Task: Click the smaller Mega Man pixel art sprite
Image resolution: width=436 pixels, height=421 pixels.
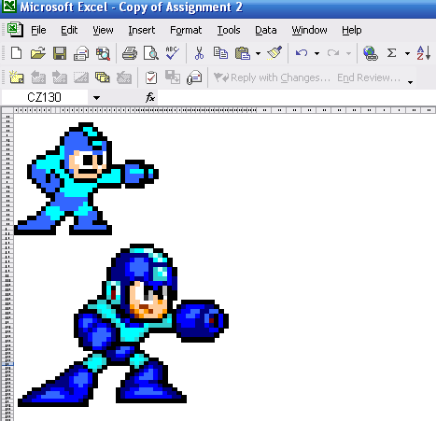Action: coord(86,178)
